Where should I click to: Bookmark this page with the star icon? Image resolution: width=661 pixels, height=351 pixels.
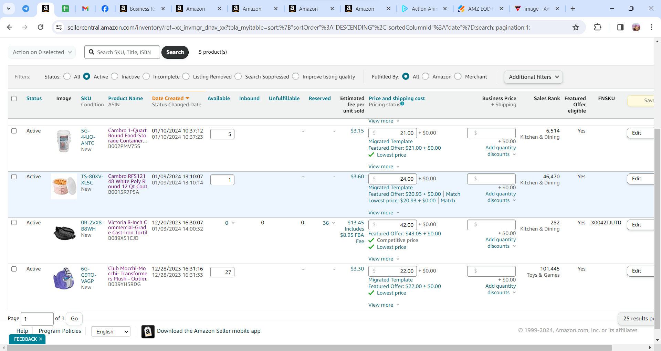coord(576,27)
